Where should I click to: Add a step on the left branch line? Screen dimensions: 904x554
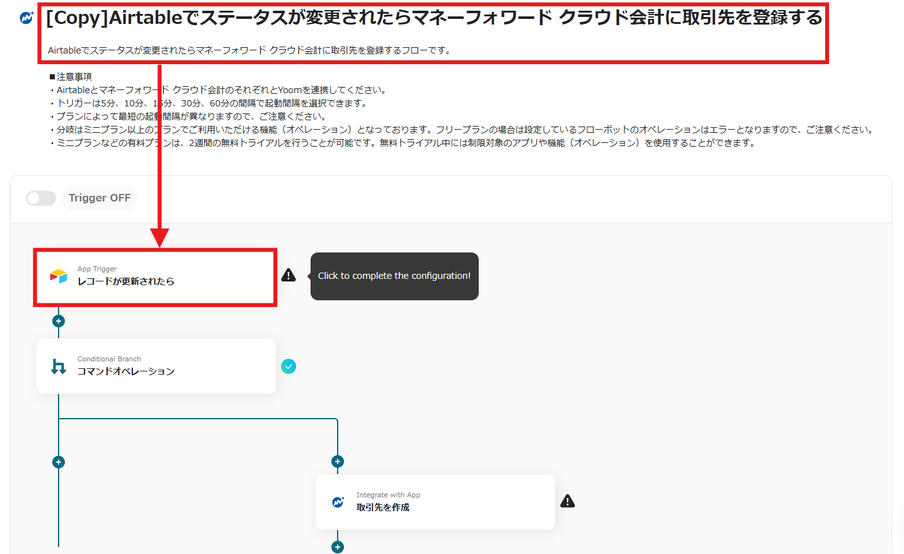pyautogui.click(x=59, y=462)
